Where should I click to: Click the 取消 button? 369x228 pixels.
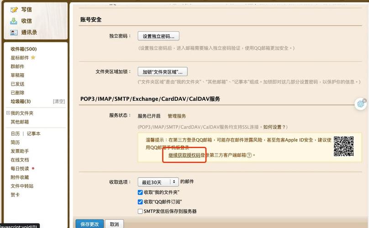click(114, 224)
